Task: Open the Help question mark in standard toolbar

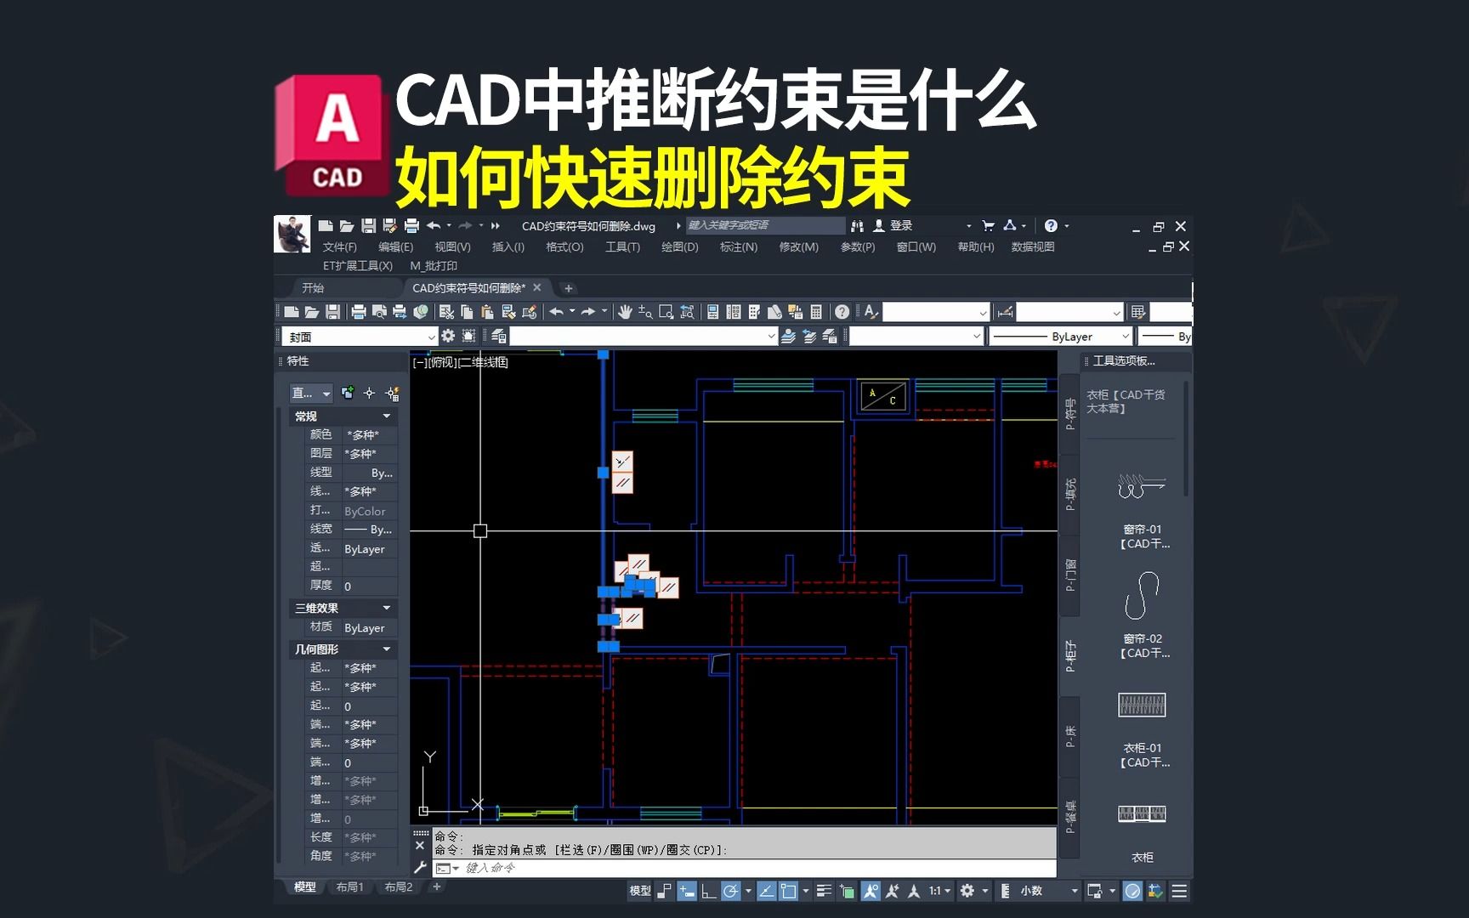Action: [x=842, y=313]
